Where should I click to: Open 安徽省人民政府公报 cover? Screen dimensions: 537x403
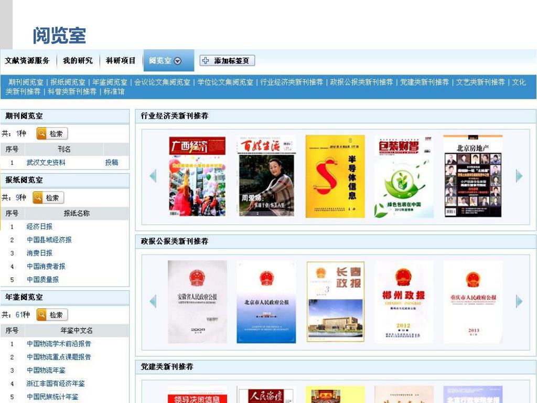(197, 302)
